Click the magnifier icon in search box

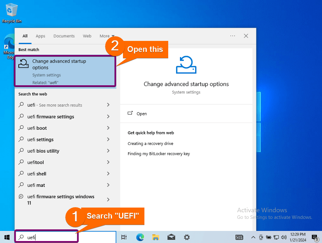coord(21,237)
